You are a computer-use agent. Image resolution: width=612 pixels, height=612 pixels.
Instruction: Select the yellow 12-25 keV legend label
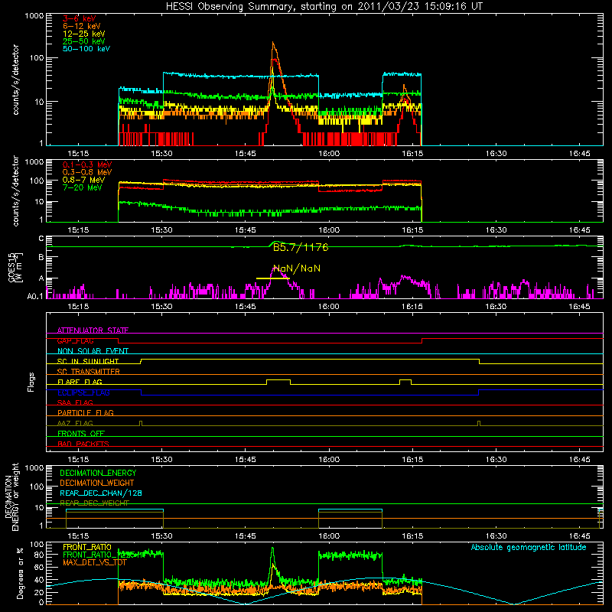tap(84, 34)
